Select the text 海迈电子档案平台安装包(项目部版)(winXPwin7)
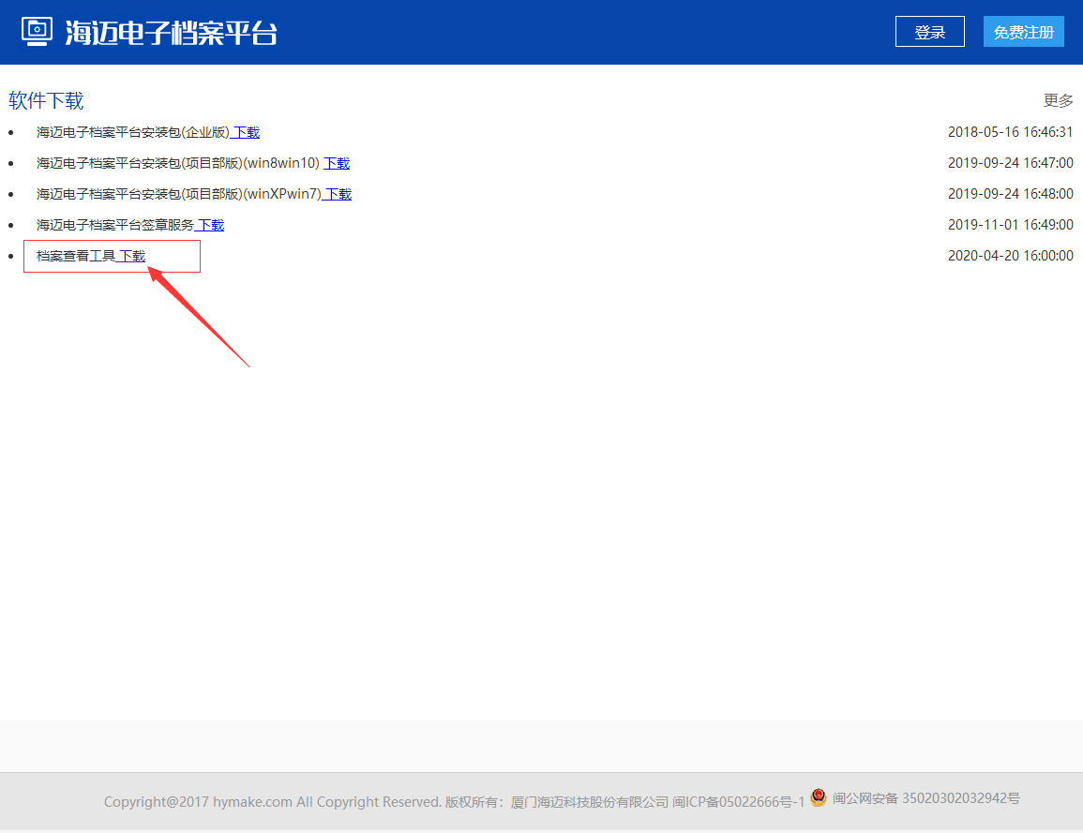This screenshot has height=833, width=1083. [179, 194]
